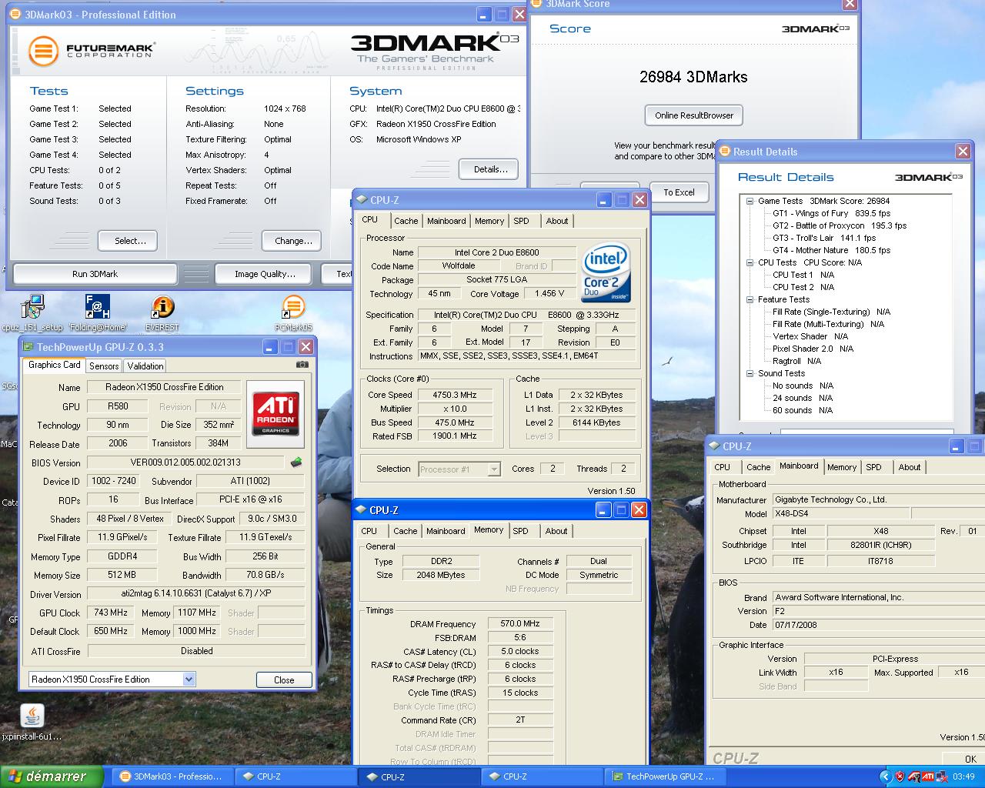
Task: Click the Intel Core 2 Duo logo in CPU-Z
Action: pos(606,272)
